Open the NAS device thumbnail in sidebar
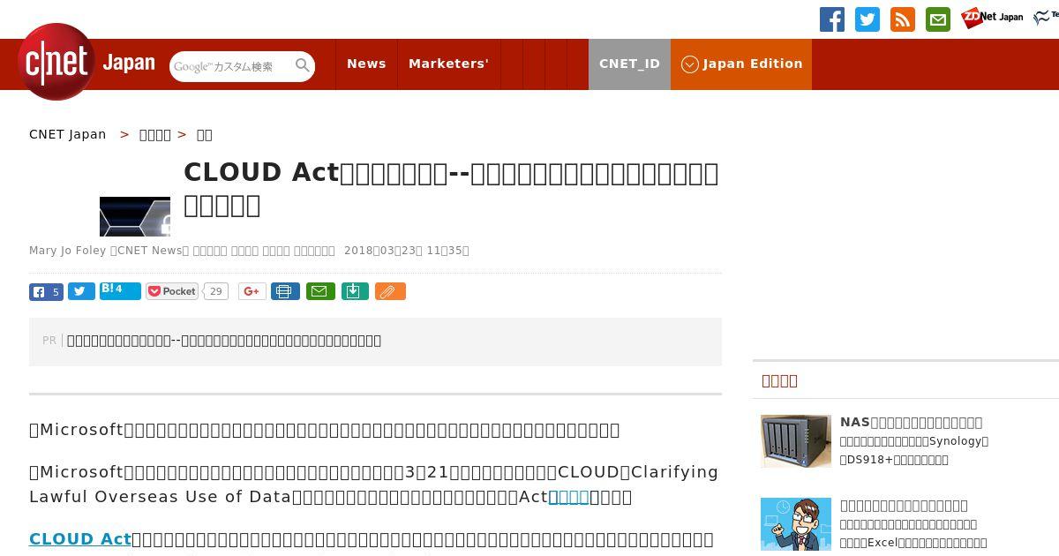The height and width of the screenshot is (556, 1059). [796, 441]
